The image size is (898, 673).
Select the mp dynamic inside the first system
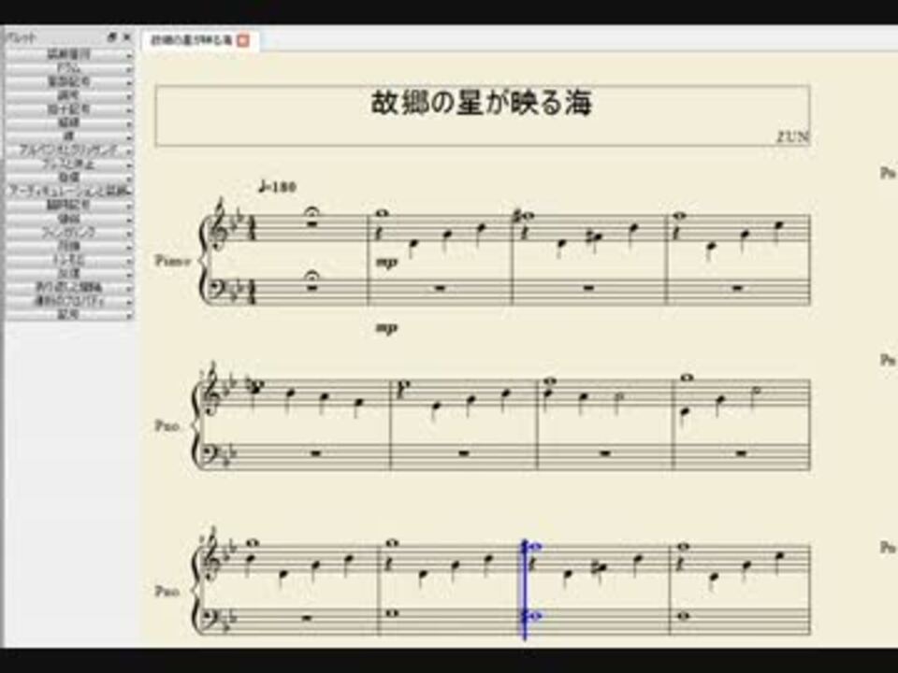386,262
